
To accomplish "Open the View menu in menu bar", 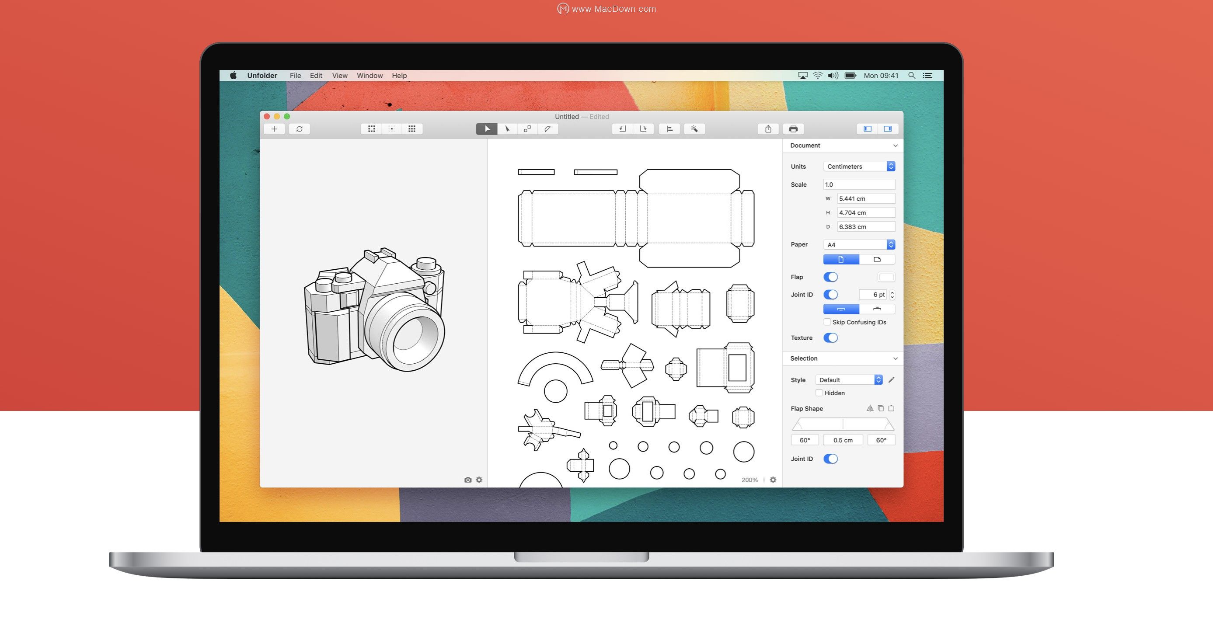I will (339, 76).
